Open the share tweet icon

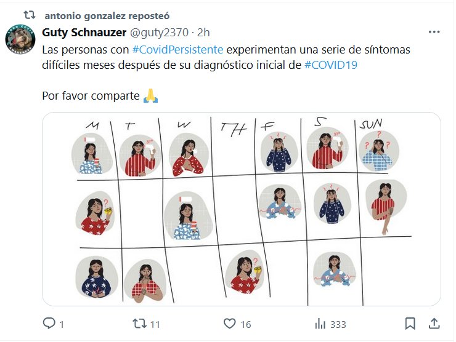434,324
